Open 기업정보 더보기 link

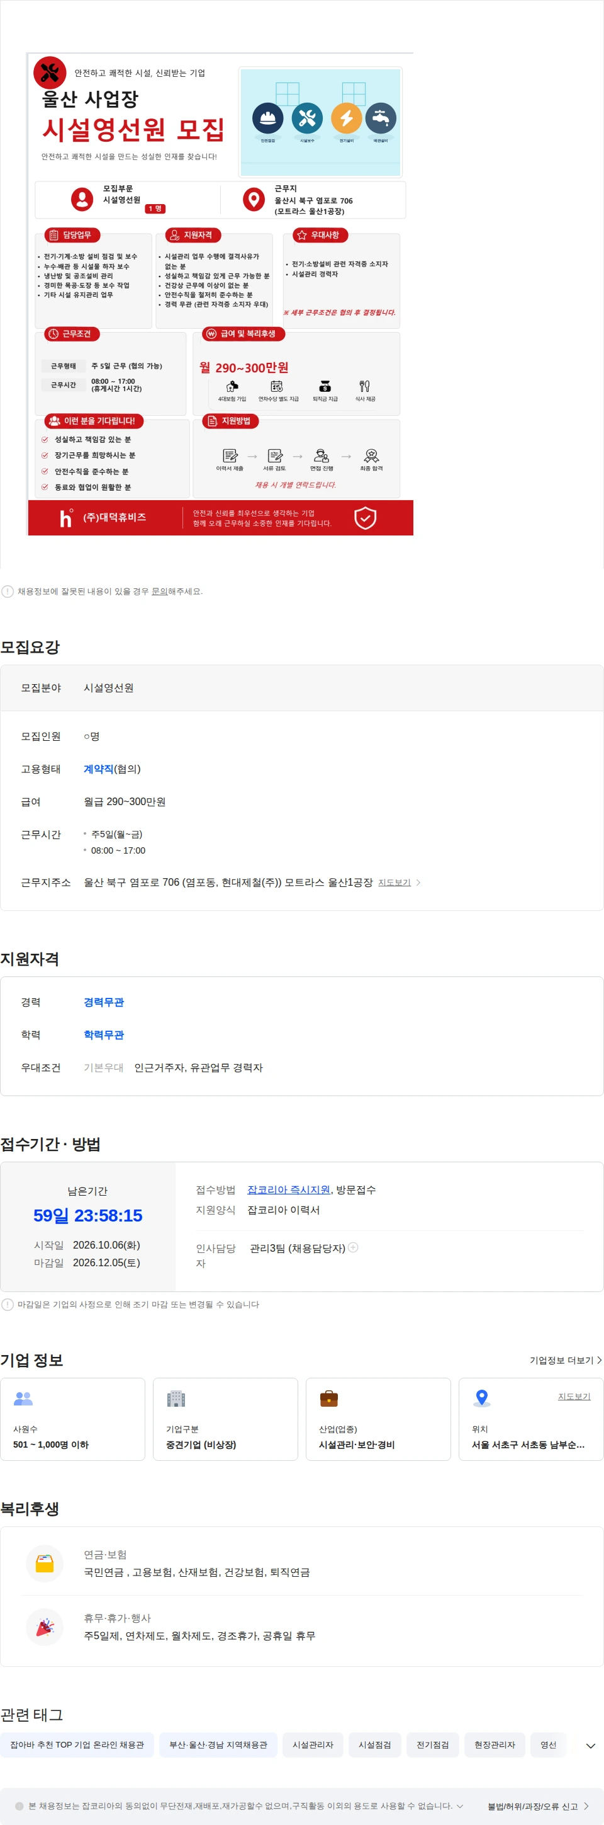[x=565, y=1360]
